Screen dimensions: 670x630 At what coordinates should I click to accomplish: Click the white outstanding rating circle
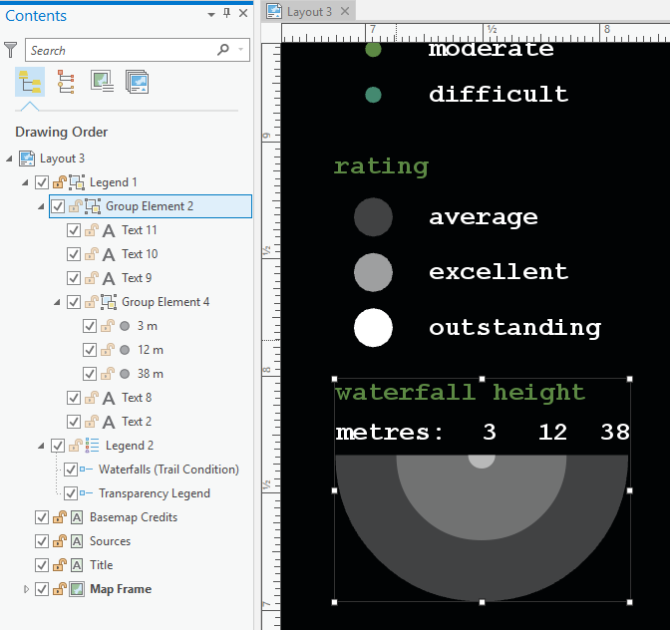[373, 328]
